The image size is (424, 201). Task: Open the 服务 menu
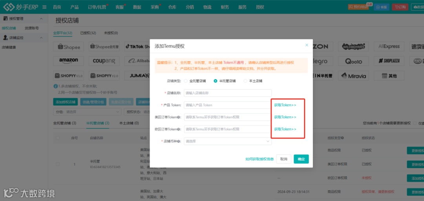(x=243, y=7)
